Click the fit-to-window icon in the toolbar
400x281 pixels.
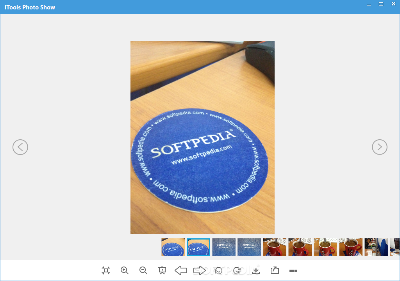click(x=106, y=270)
